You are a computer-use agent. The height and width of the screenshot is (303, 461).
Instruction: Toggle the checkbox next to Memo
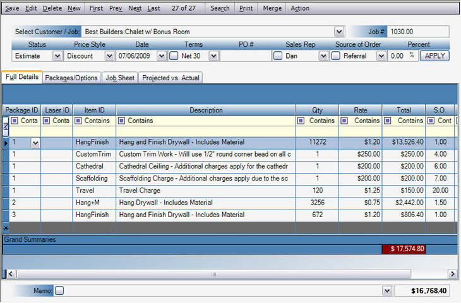pyautogui.click(x=59, y=291)
